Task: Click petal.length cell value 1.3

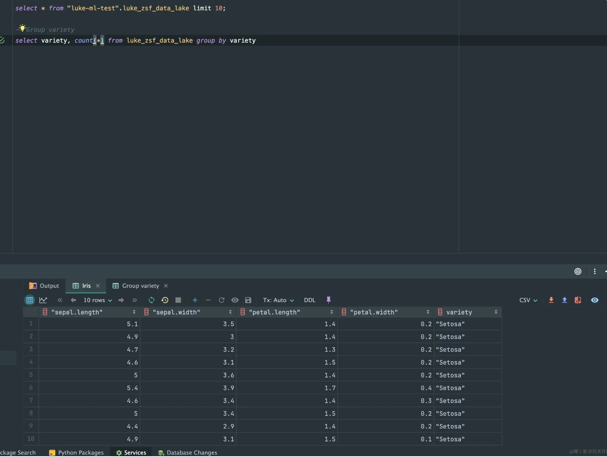Action: (287, 350)
